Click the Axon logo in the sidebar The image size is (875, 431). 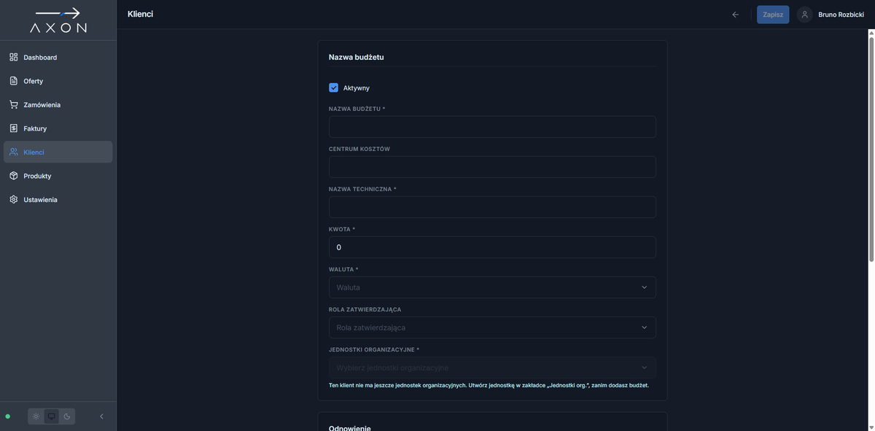point(58,20)
